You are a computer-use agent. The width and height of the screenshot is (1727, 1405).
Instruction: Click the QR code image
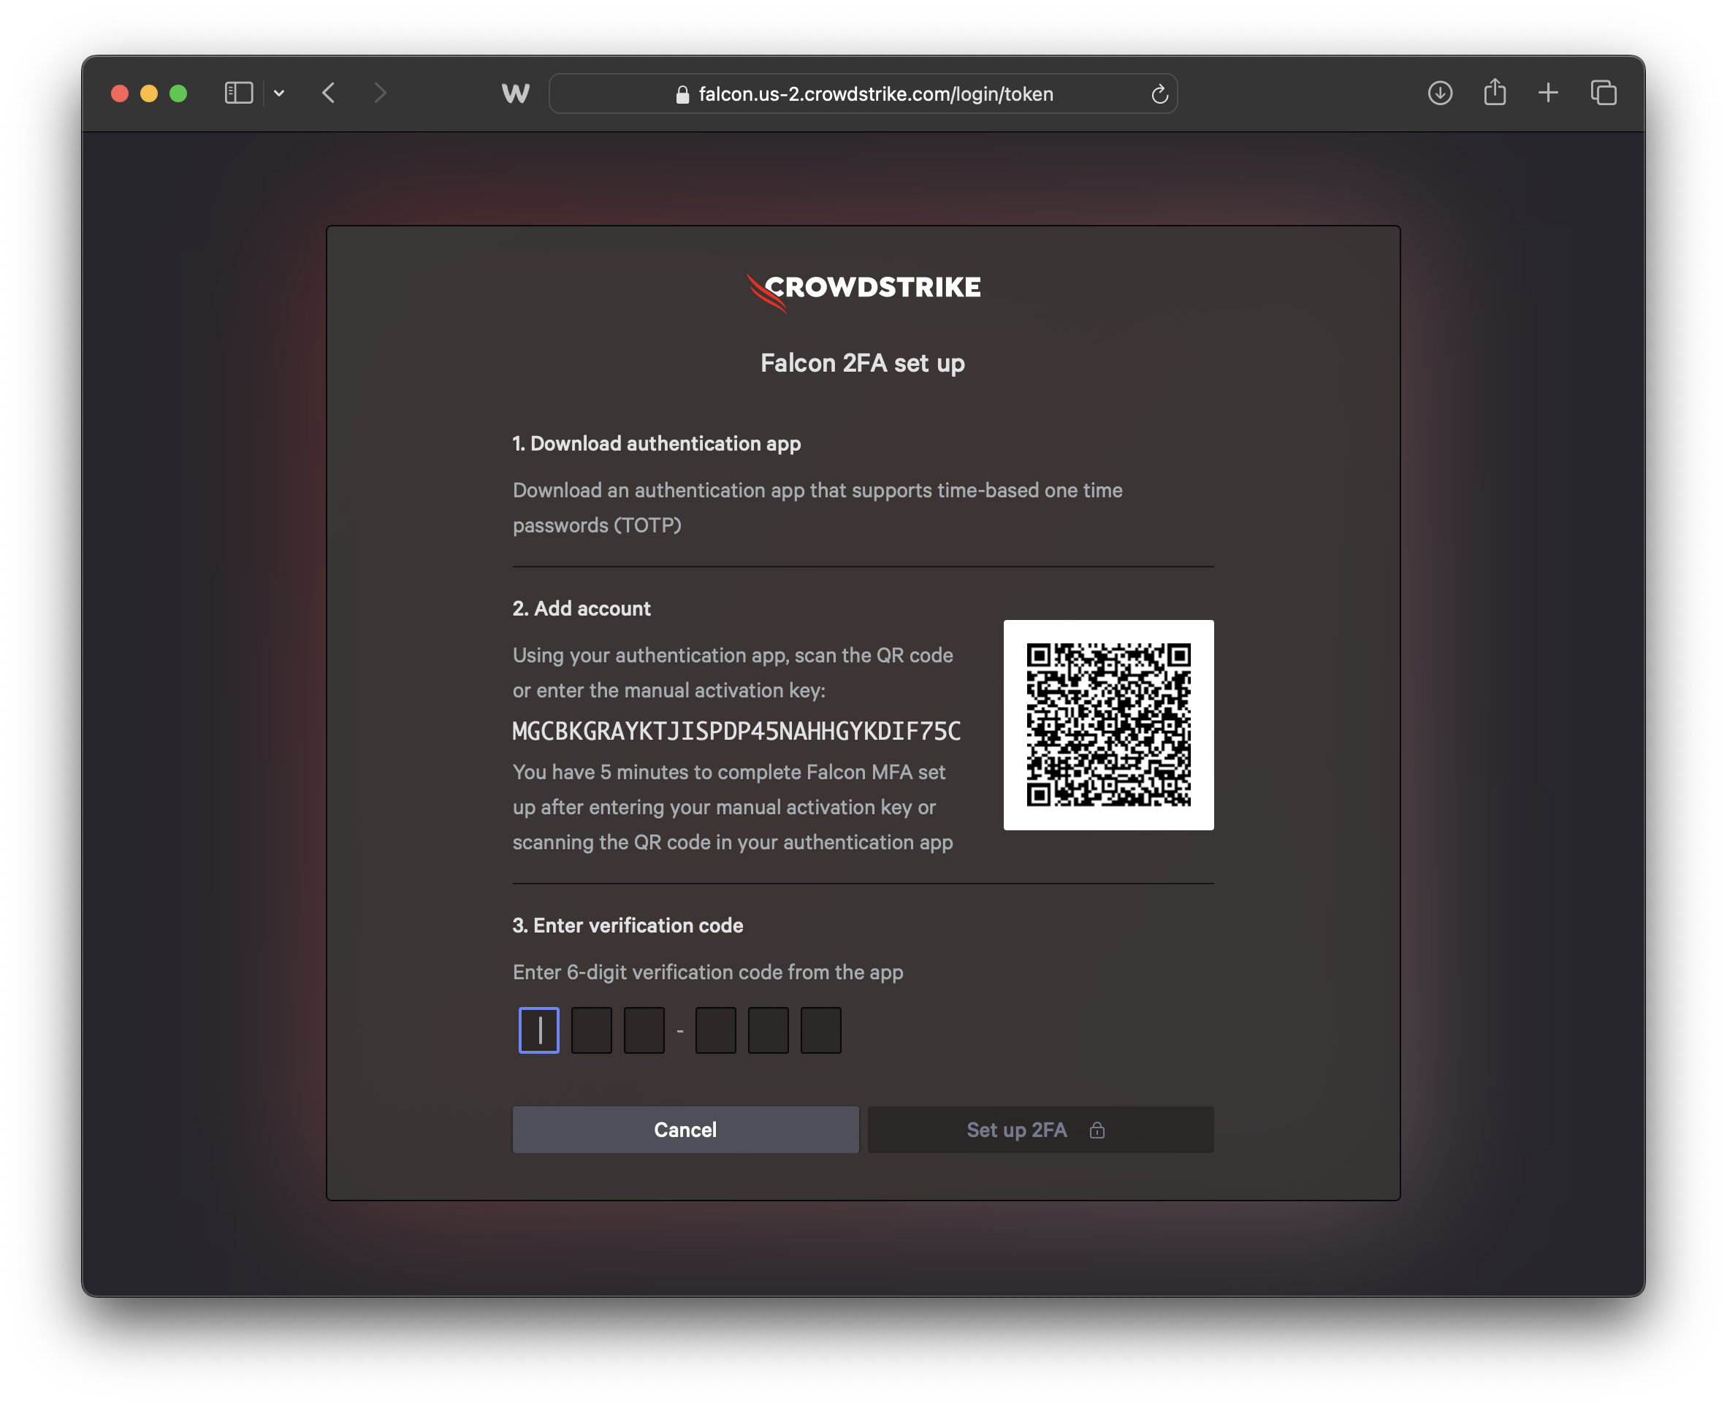pos(1108,725)
